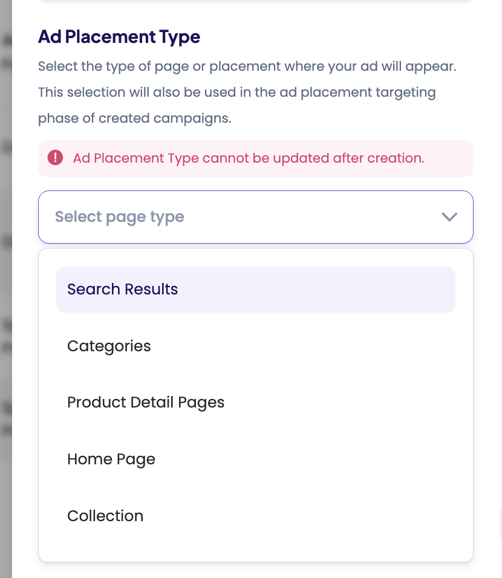Click white panel area beneath the dropdown list
This screenshot has height=578, width=502.
click(255, 571)
